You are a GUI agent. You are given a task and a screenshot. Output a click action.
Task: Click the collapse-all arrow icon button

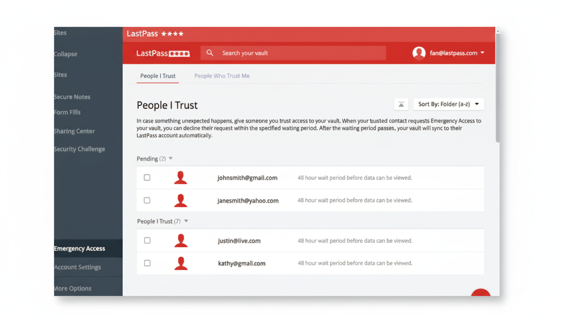pyautogui.click(x=401, y=104)
